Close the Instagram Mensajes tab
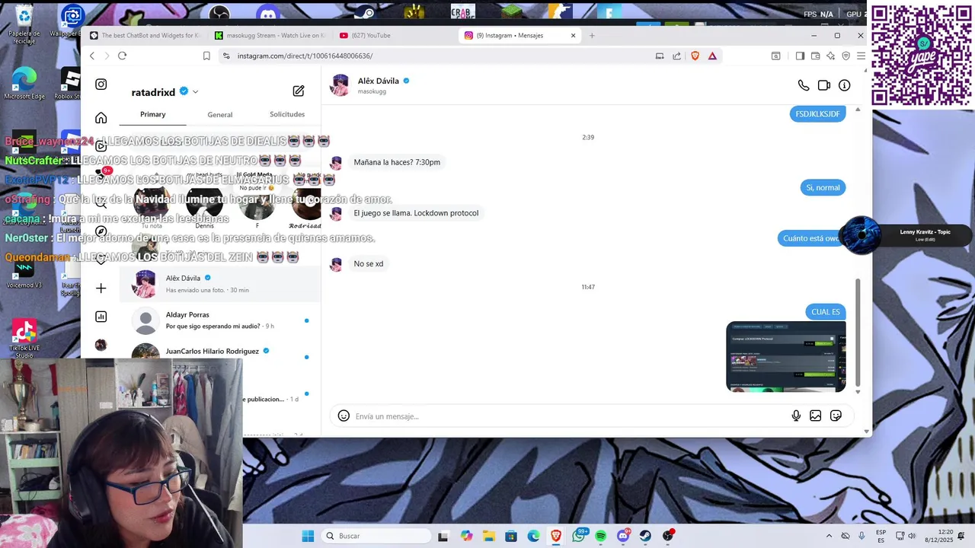The width and height of the screenshot is (975, 548). point(574,35)
